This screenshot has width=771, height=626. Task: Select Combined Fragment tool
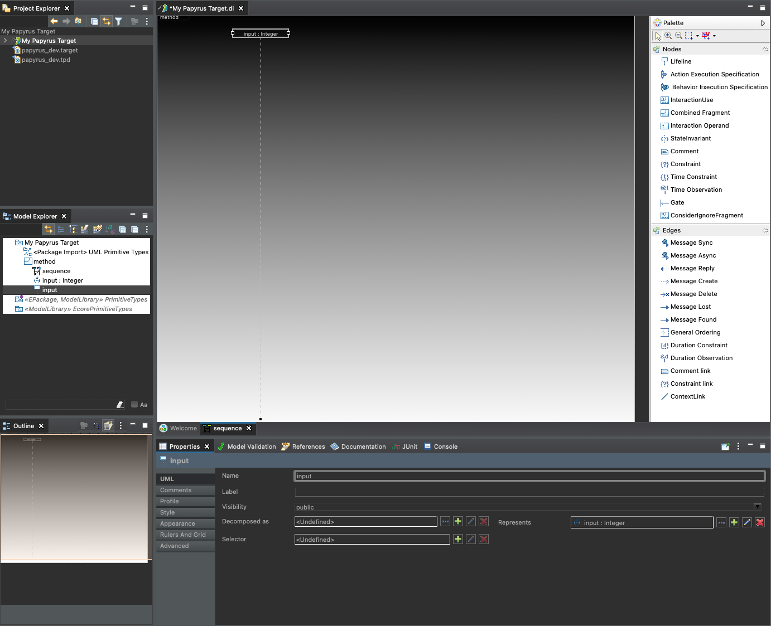pyautogui.click(x=695, y=113)
